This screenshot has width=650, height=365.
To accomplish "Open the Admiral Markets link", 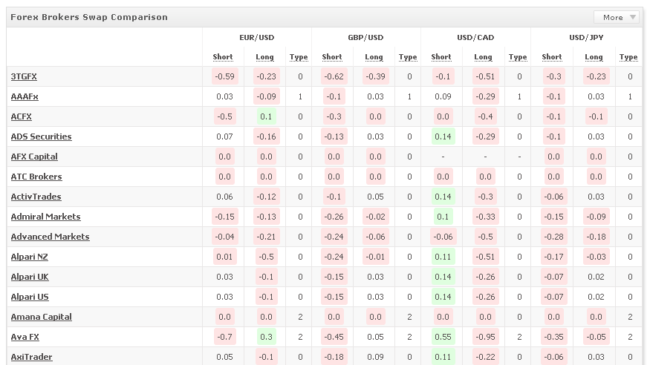I will click(x=45, y=217).
